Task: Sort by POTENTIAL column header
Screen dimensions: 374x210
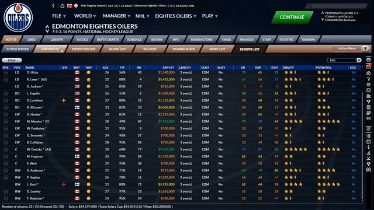Action: [324, 68]
